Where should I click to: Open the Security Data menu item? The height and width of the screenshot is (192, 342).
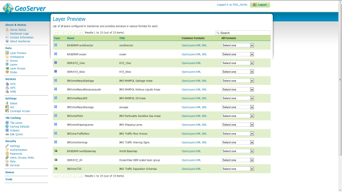pyautogui.click(x=13, y=161)
